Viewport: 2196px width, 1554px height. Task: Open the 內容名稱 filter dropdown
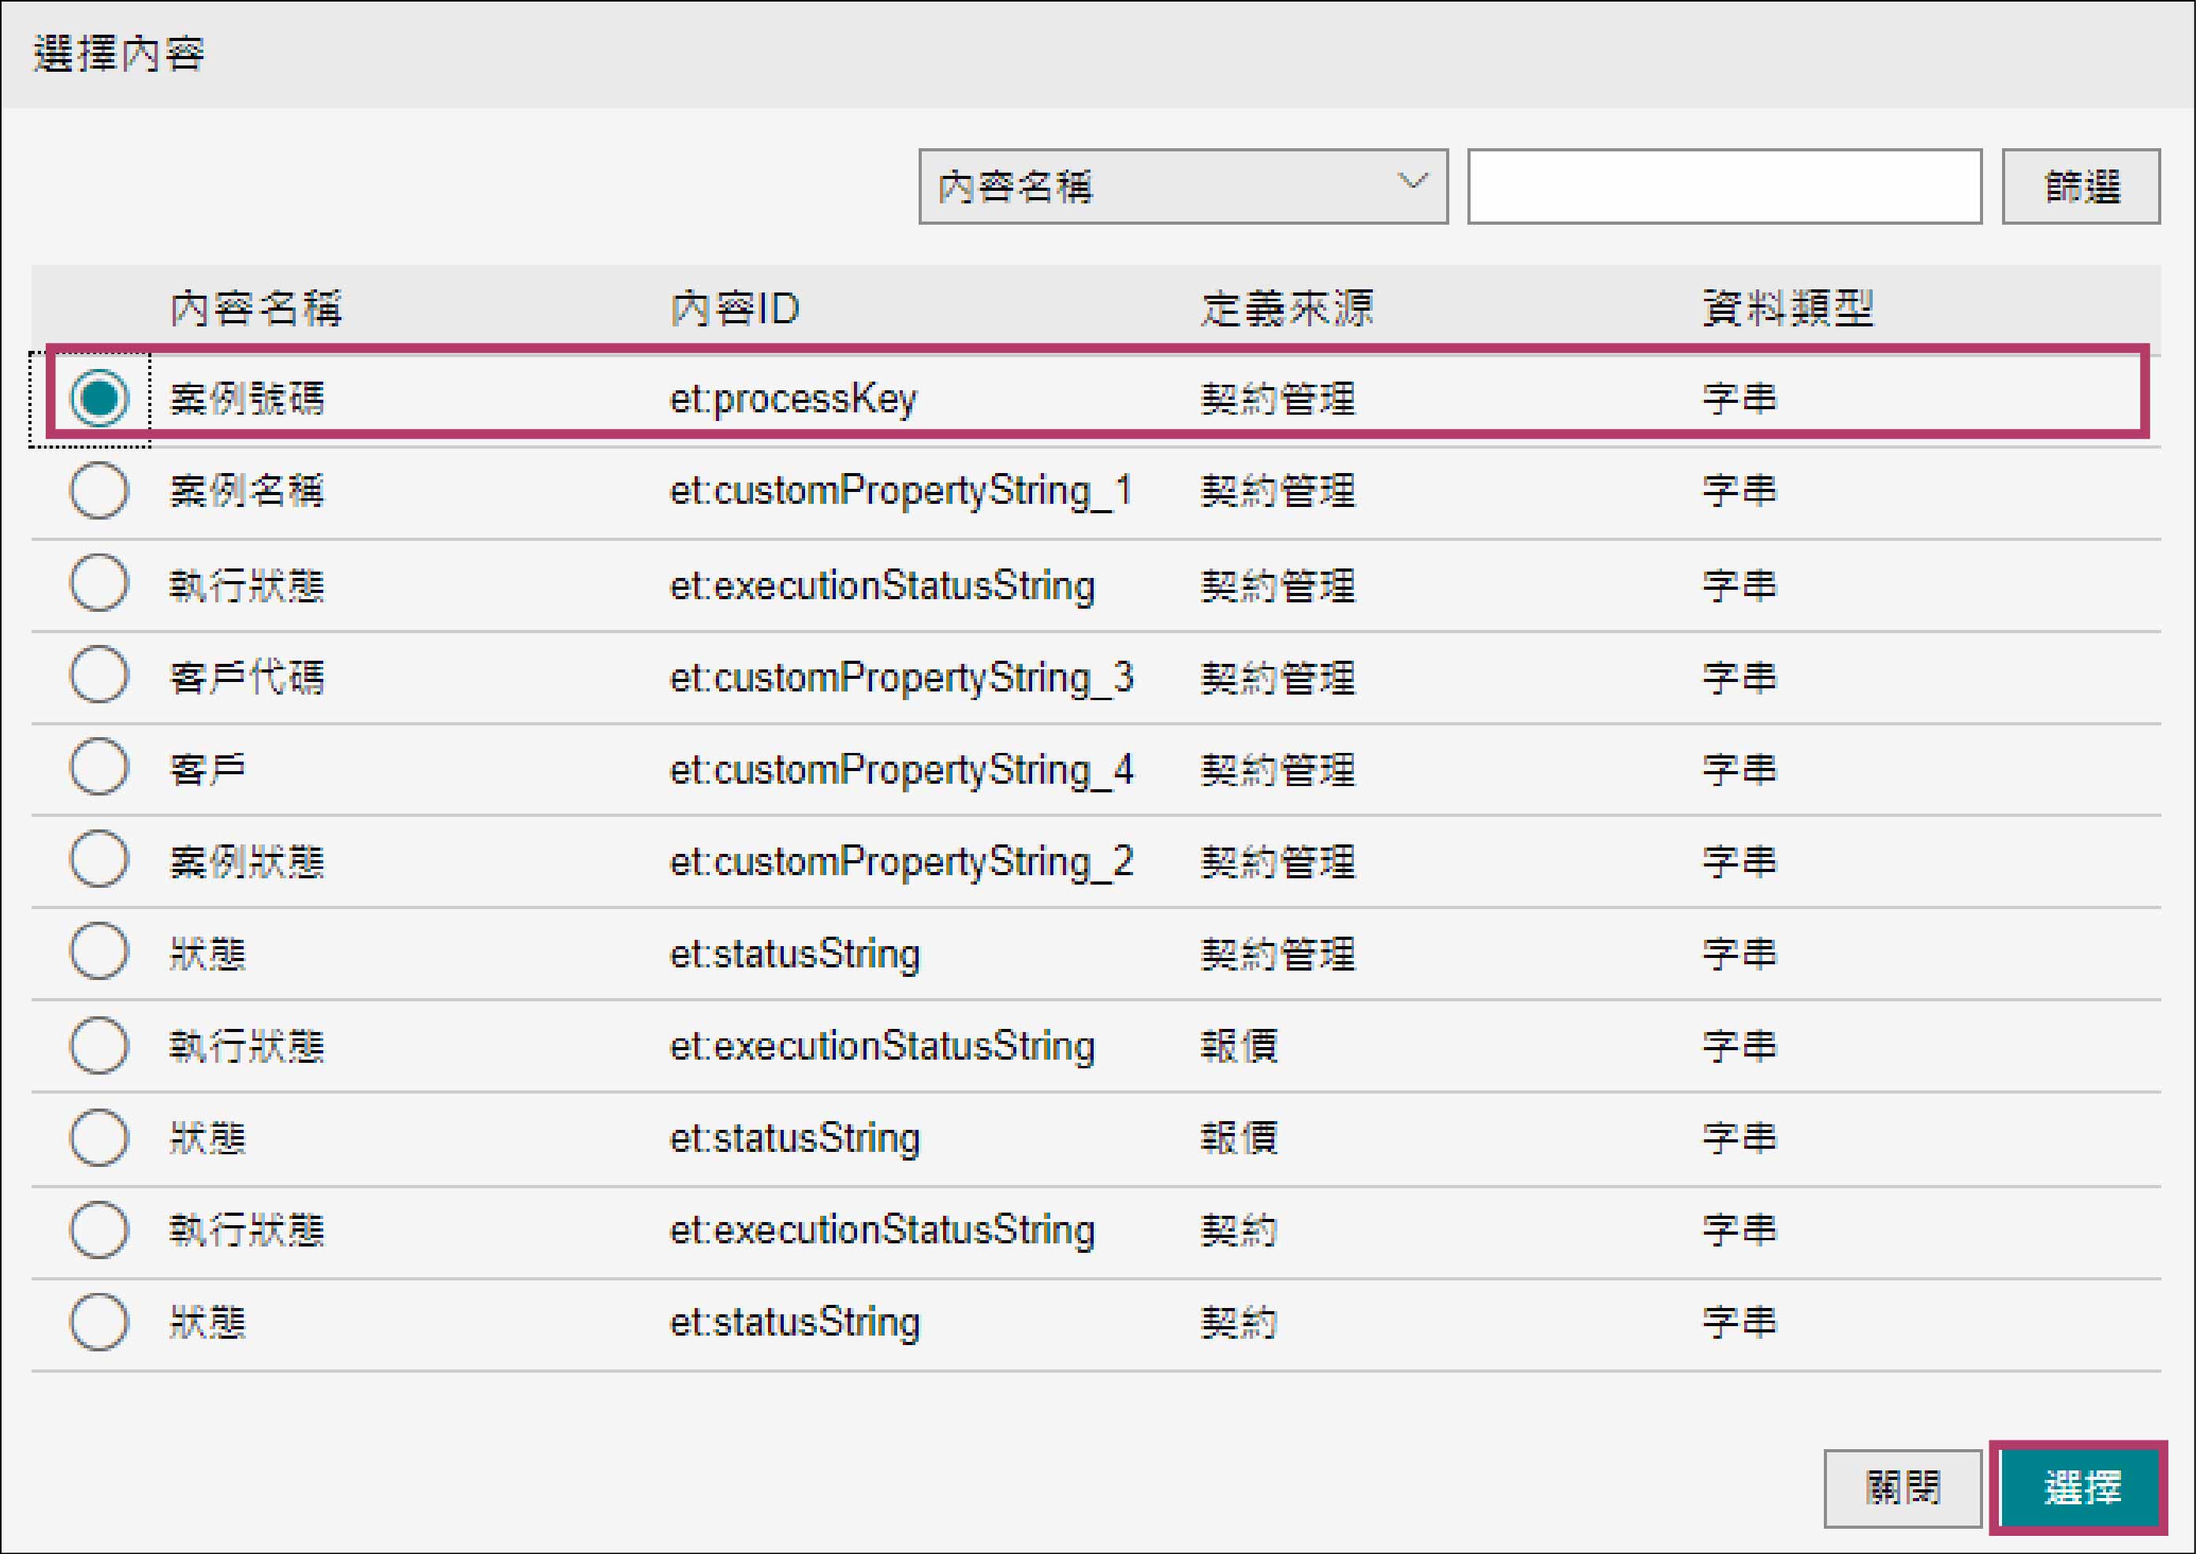tap(1182, 187)
